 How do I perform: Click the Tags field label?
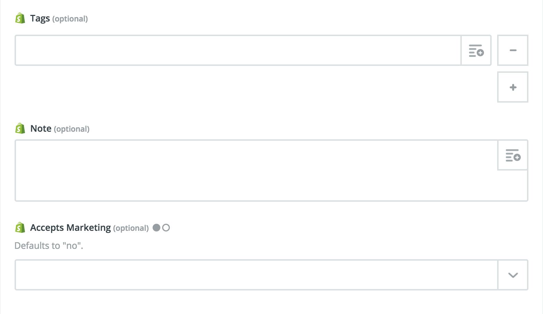tap(40, 18)
